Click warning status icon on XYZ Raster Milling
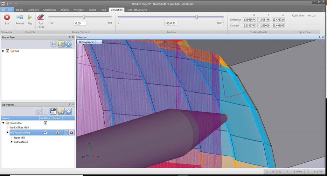 (57, 133)
